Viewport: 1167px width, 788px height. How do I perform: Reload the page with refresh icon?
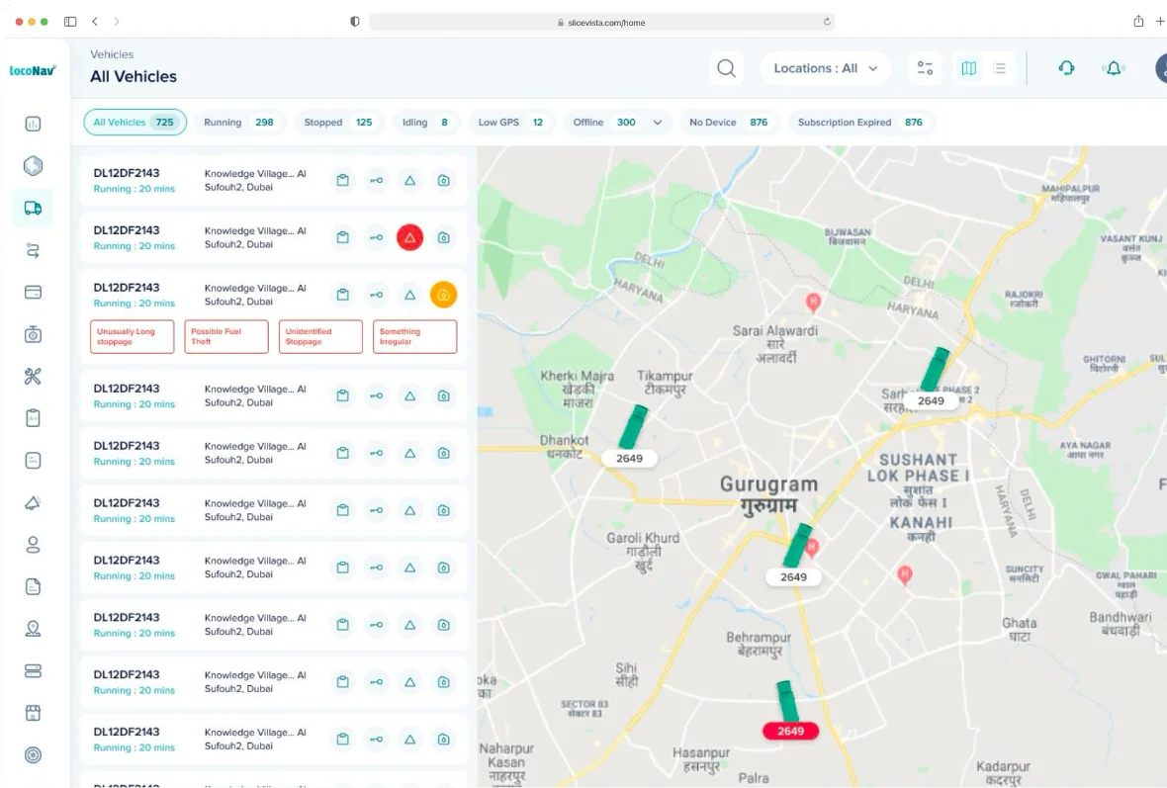click(827, 23)
